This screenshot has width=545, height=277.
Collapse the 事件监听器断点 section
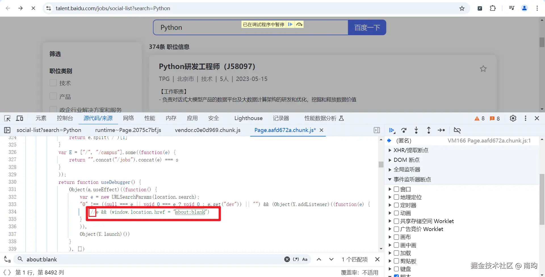pos(390,179)
